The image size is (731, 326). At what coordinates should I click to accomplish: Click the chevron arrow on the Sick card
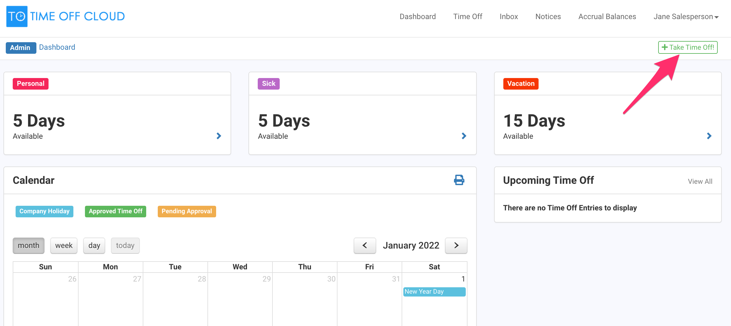tap(464, 136)
